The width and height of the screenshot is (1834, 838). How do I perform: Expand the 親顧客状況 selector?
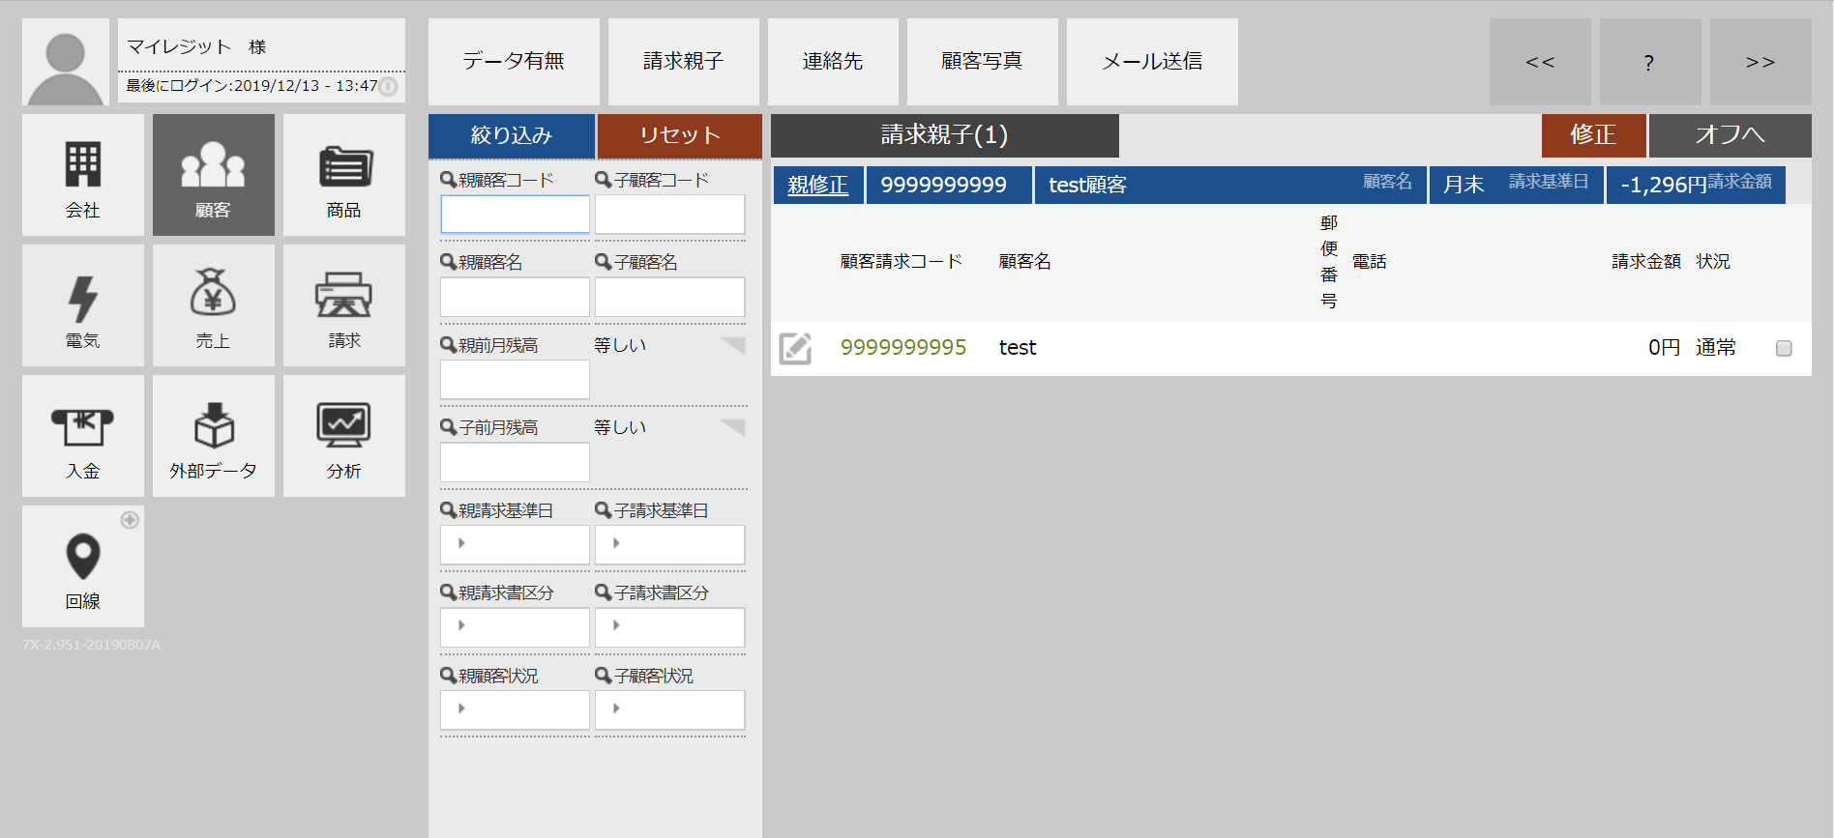[x=515, y=709]
